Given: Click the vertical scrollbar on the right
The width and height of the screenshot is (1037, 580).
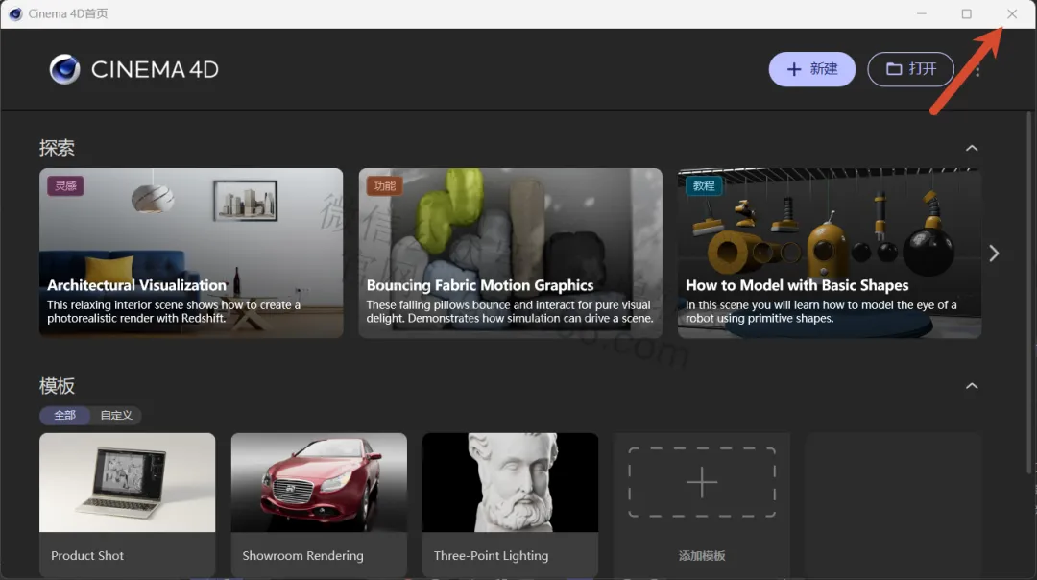Looking at the screenshot, I should tap(1028, 292).
